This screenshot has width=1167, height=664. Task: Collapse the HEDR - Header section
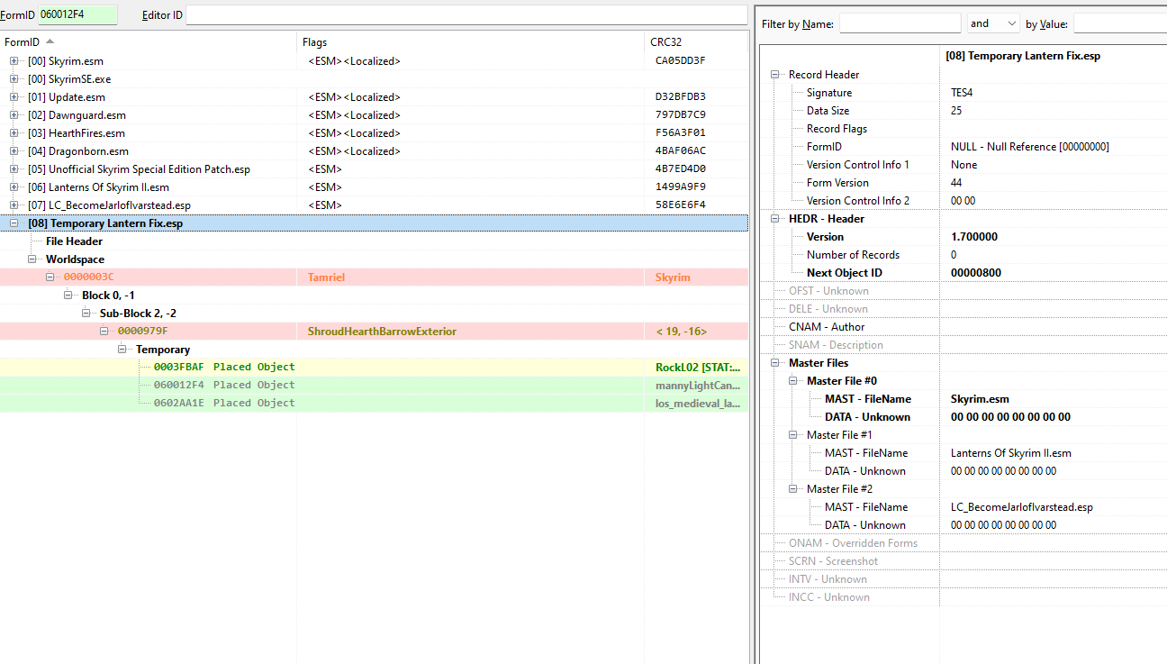click(x=774, y=219)
